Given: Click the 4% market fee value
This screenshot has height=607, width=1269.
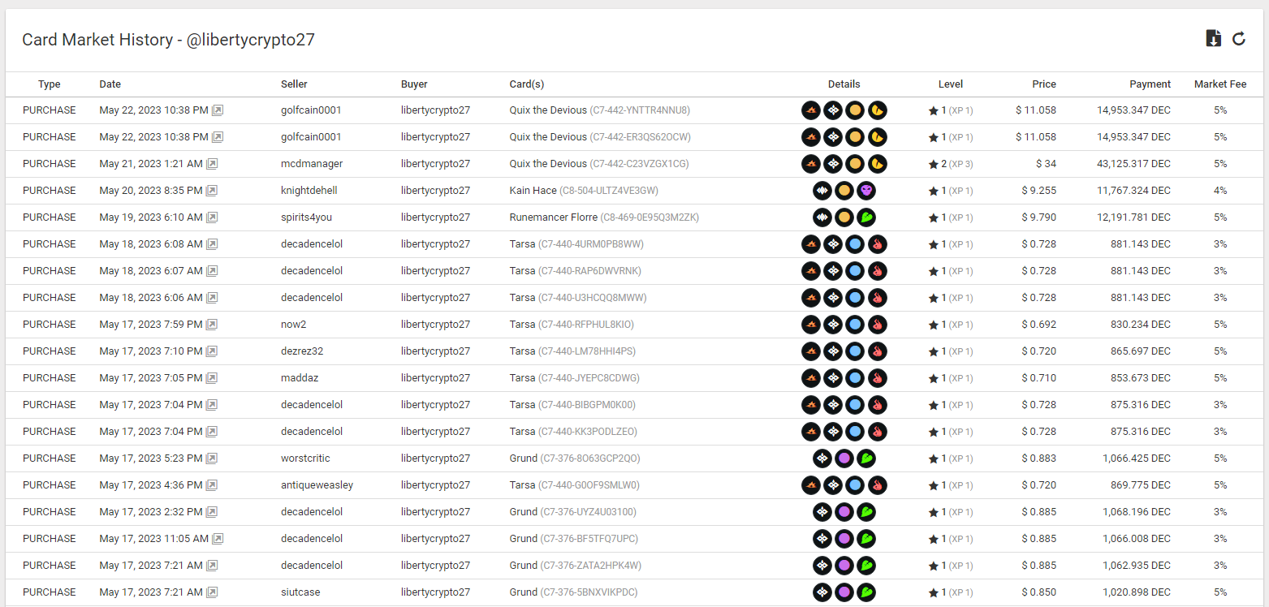Looking at the screenshot, I should [x=1220, y=191].
